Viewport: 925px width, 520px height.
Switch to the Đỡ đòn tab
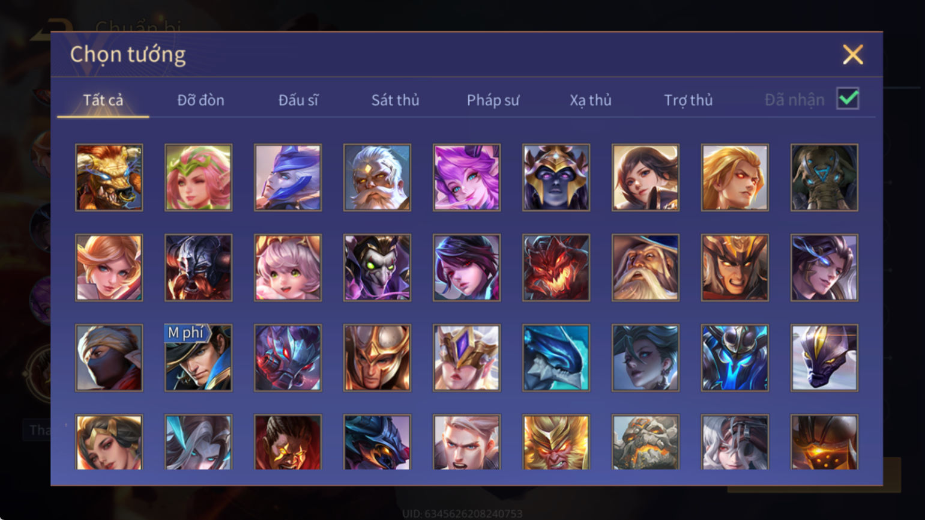(x=200, y=100)
